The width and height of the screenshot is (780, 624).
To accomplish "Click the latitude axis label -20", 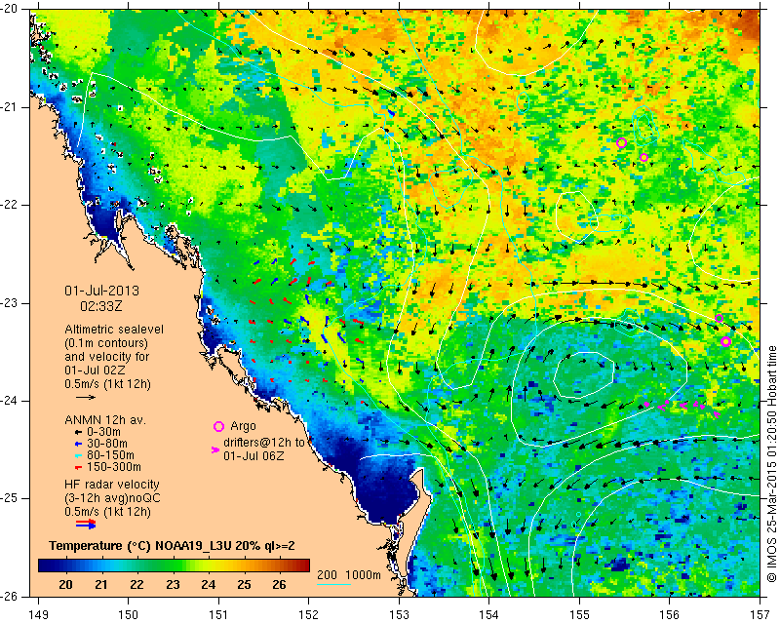I will click(10, 10).
